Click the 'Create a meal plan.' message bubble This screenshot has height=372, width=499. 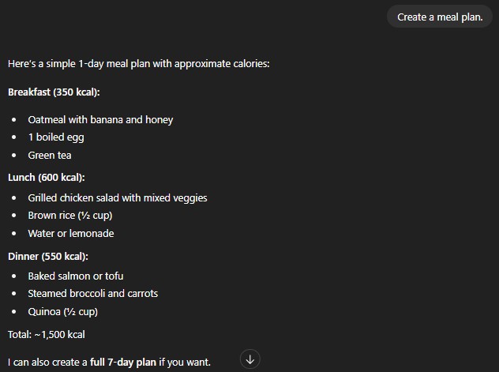pos(440,17)
